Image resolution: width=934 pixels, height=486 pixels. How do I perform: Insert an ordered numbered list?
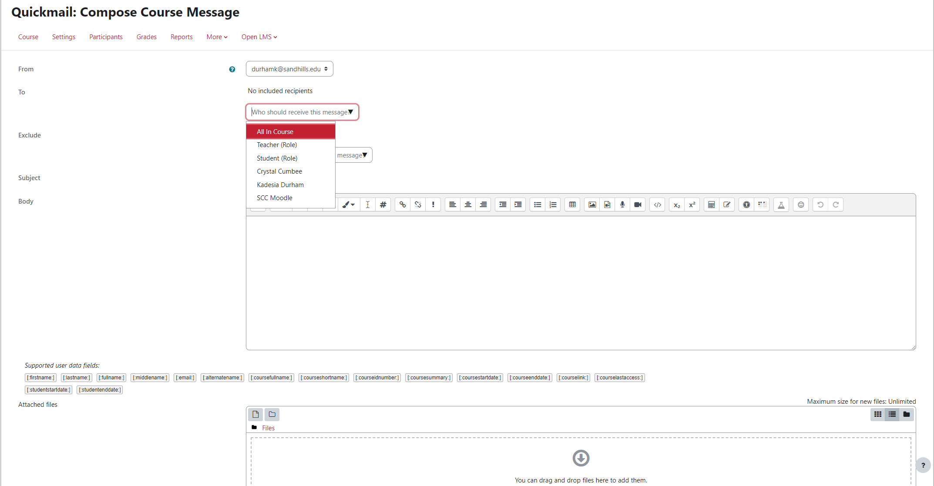pos(553,204)
